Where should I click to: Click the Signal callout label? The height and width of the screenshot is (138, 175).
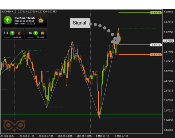click(x=80, y=23)
